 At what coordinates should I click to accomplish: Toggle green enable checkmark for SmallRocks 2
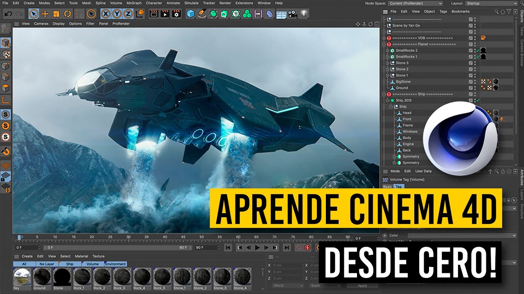tap(478, 50)
